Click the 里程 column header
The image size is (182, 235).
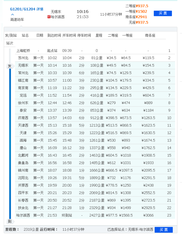(x=99, y=35)
